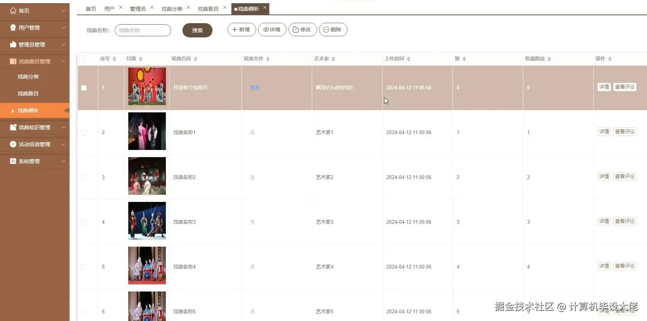647x321 pixels.
Task: Switch to the 戏曲剧目 tab
Action: pos(208,9)
